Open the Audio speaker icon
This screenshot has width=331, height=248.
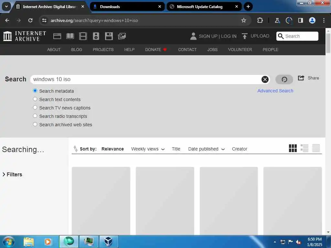pyautogui.click(x=96, y=36)
